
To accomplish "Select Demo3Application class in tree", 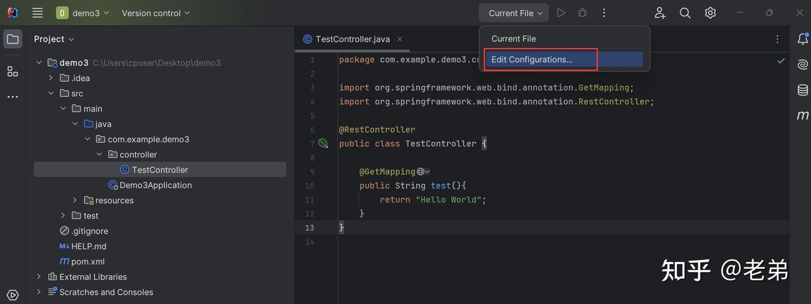I will pyautogui.click(x=155, y=185).
